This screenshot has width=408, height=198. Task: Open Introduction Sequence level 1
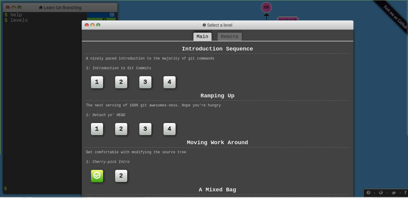point(97,82)
